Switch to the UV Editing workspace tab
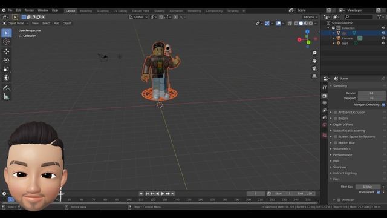Viewport: 387px width, 218px height. point(120,11)
